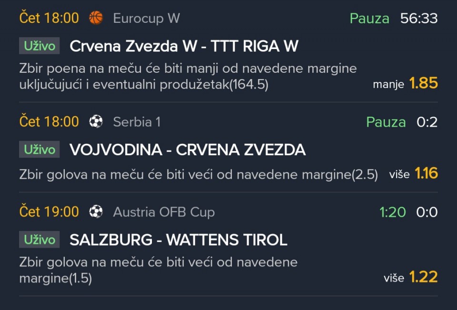
Task: Click the basketball icon beside Eurocup W
Action: pyautogui.click(x=96, y=18)
